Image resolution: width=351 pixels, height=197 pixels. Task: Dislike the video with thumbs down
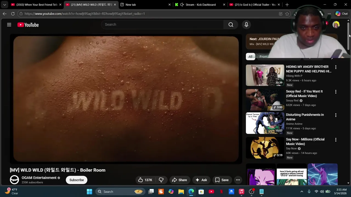pyautogui.click(x=161, y=180)
